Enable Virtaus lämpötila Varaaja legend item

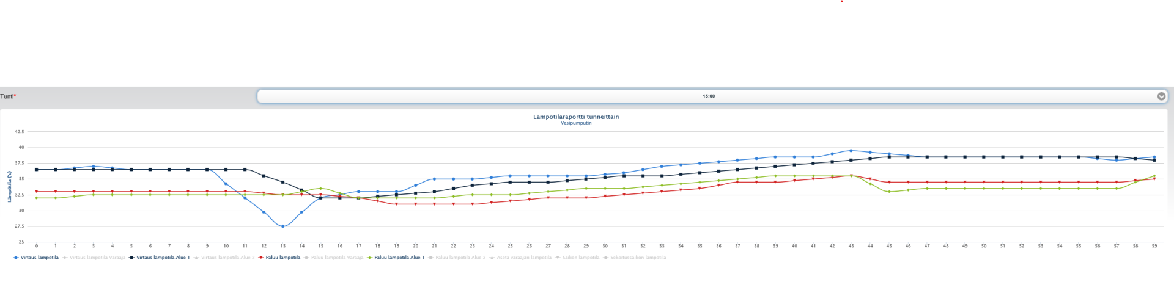(x=97, y=258)
